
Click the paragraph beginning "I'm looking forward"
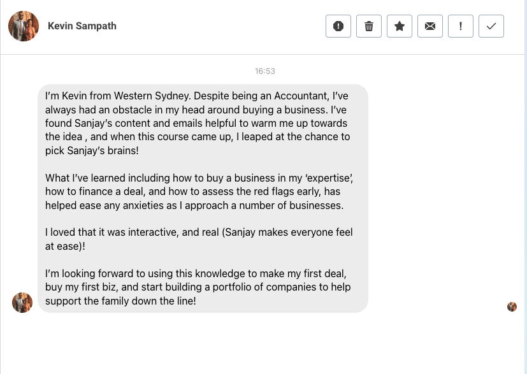point(198,287)
